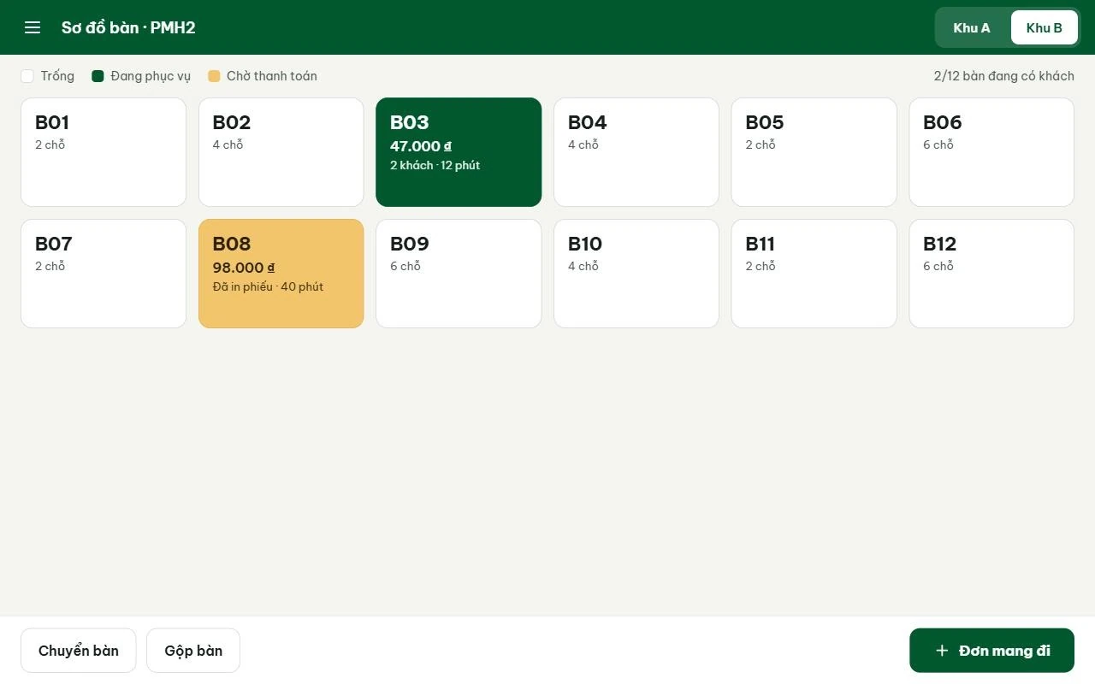The image size is (1095, 684).
Task: Select table B12
Action: [991, 274]
